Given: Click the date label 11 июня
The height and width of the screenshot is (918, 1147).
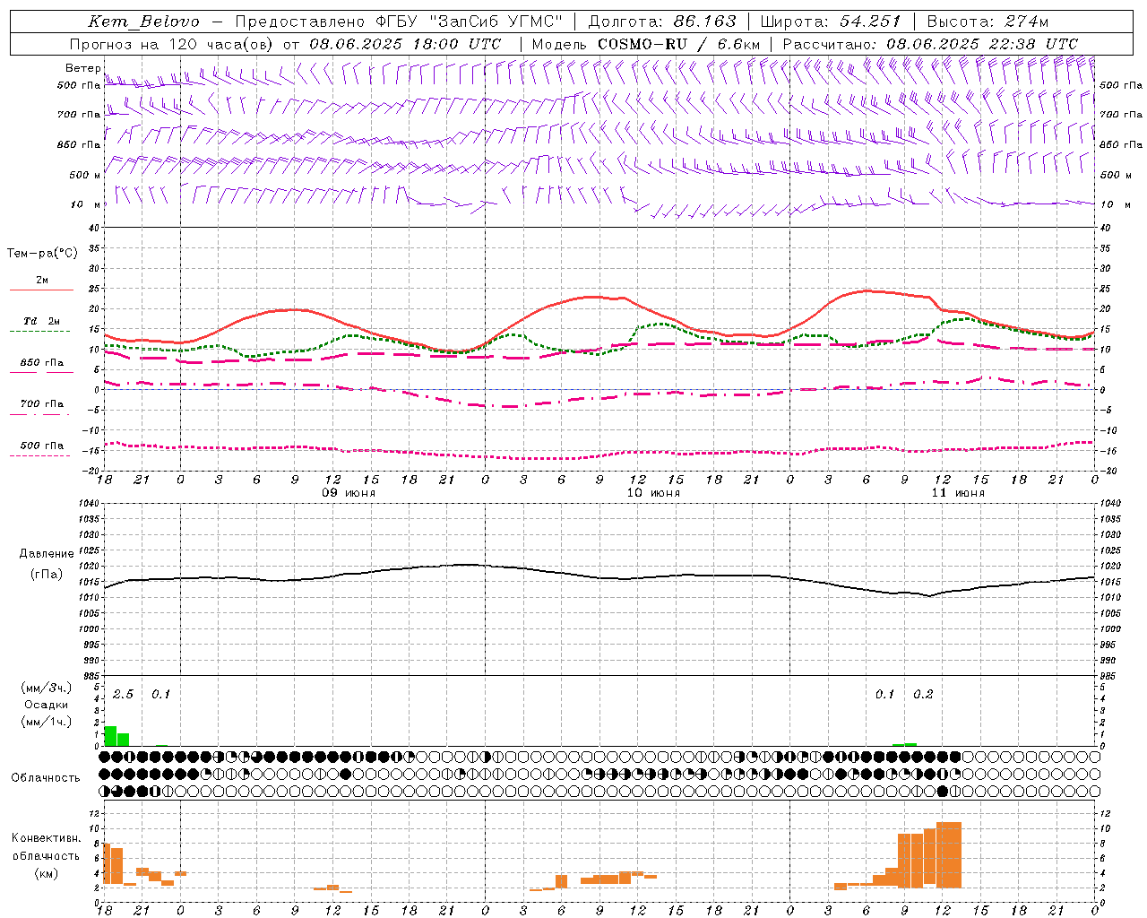Looking at the screenshot, I should pos(958,493).
